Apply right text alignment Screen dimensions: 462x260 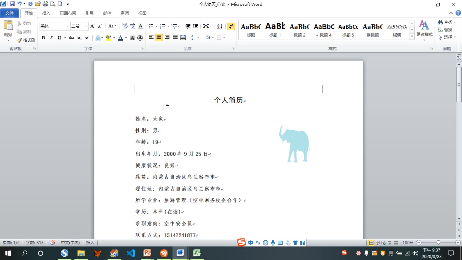pos(167,38)
